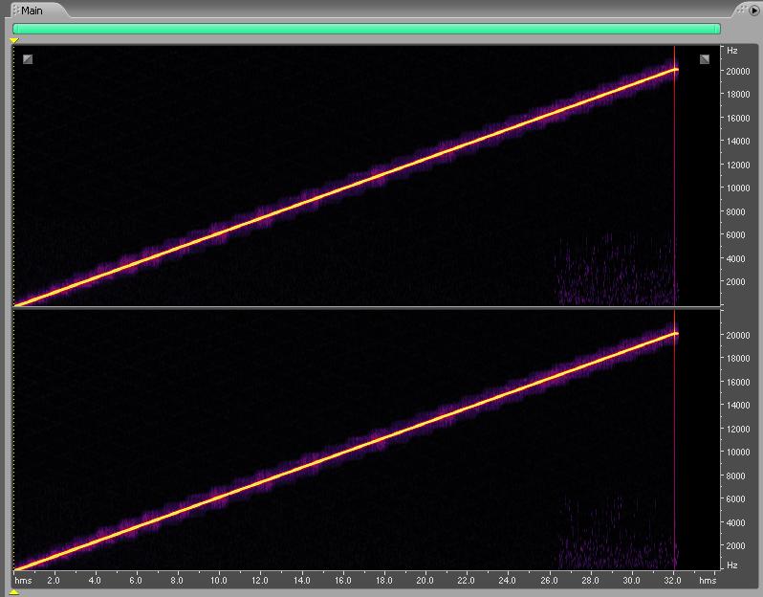Click the 26.0 mark on the time ruler
This screenshot has height=597, width=763.
click(549, 581)
